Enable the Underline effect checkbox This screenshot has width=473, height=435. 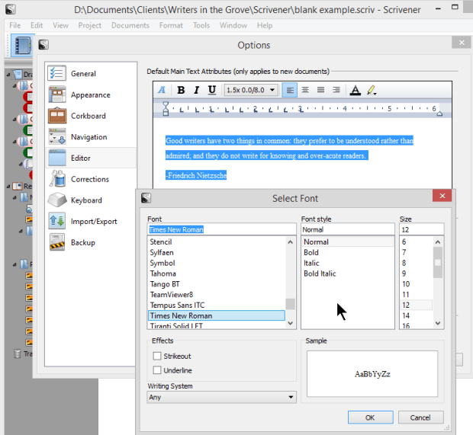[157, 370]
